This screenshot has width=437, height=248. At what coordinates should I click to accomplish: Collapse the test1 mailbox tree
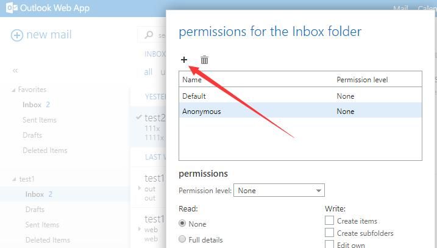click(14, 179)
